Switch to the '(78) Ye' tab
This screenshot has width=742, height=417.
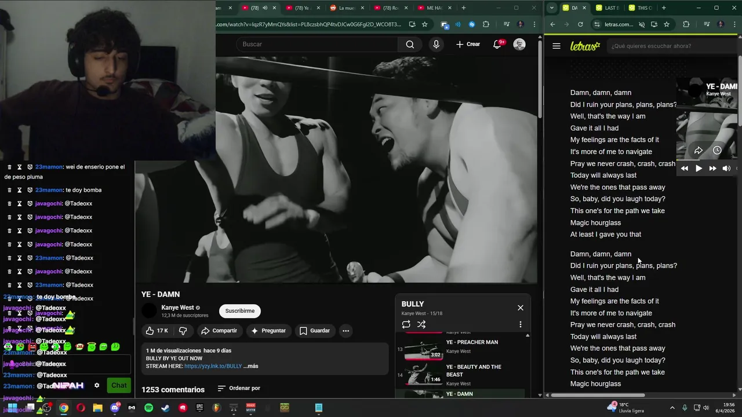303,8
